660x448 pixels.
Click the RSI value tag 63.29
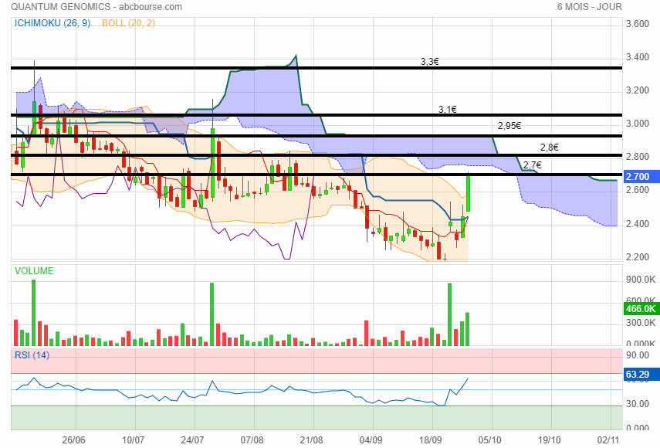click(640, 375)
